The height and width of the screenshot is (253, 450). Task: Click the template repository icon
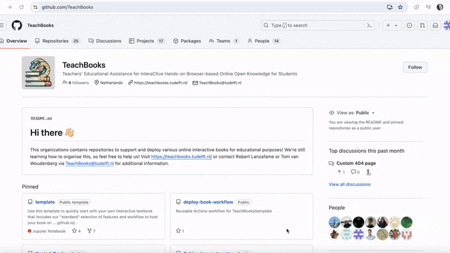click(30, 202)
